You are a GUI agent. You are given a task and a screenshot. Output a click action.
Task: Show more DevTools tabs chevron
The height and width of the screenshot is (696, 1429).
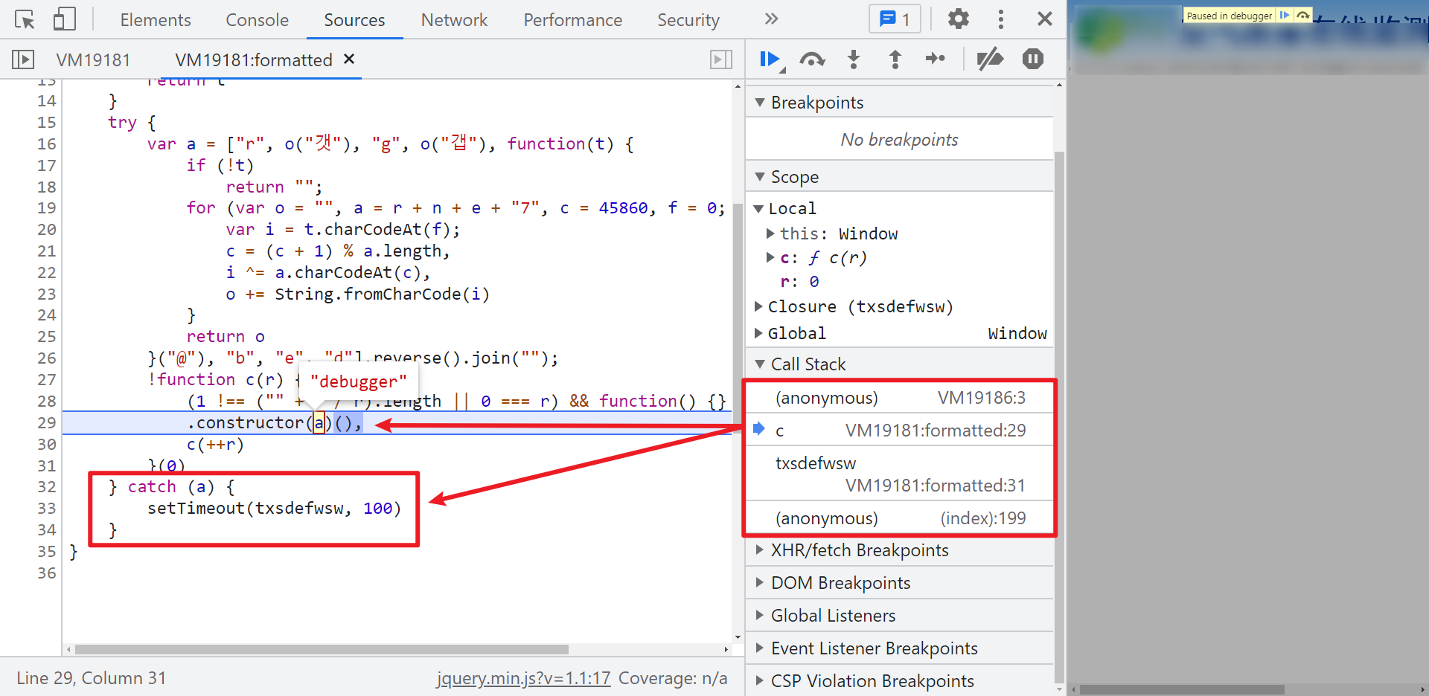[x=771, y=19]
